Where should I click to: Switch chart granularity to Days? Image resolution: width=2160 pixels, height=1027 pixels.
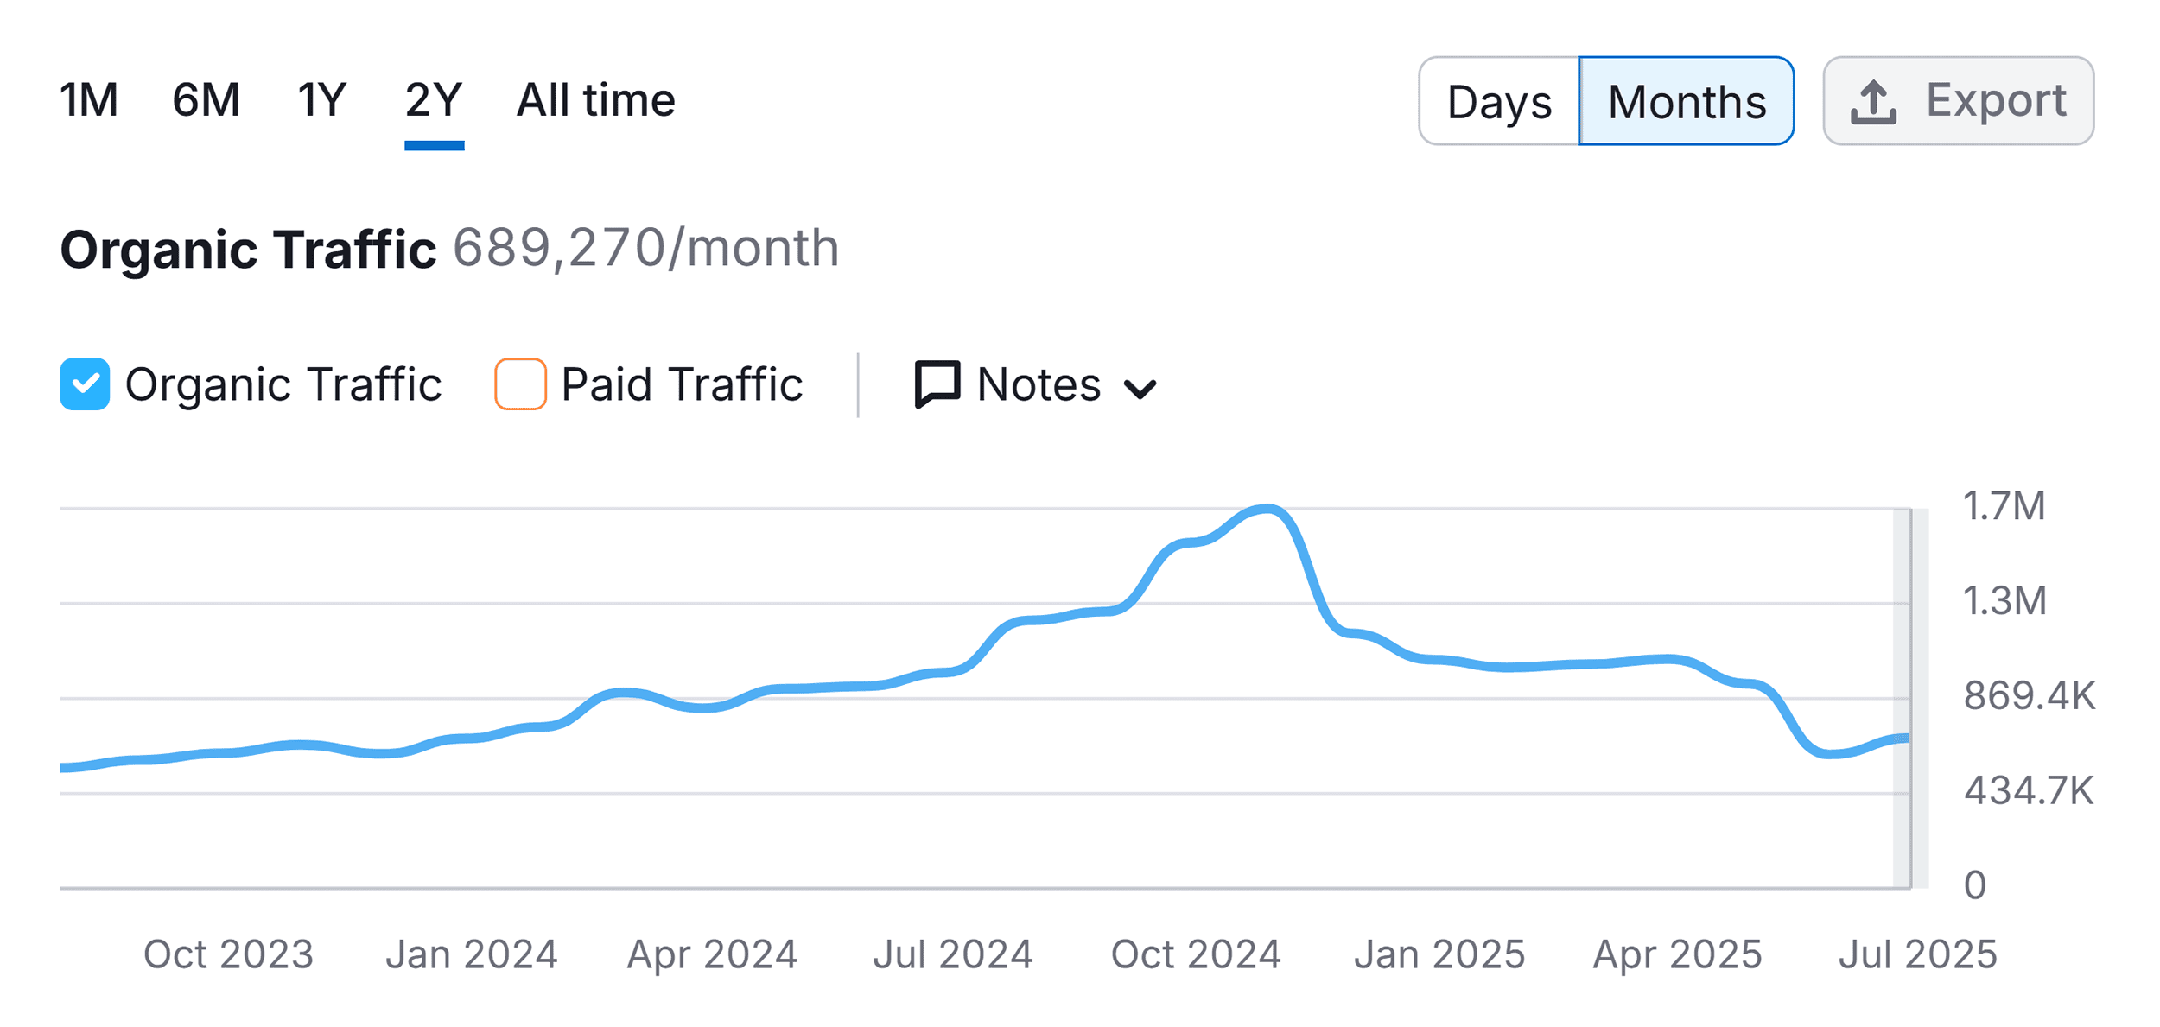pos(1498,102)
